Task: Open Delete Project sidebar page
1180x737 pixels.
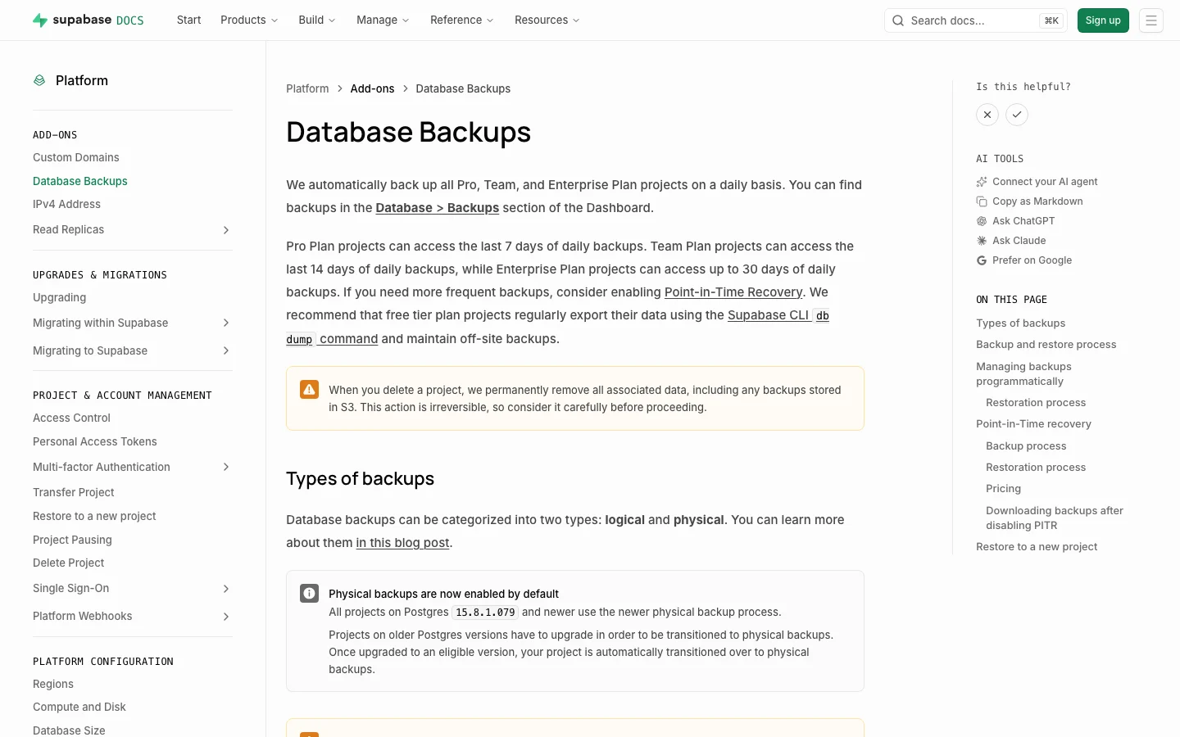Action: (x=69, y=563)
